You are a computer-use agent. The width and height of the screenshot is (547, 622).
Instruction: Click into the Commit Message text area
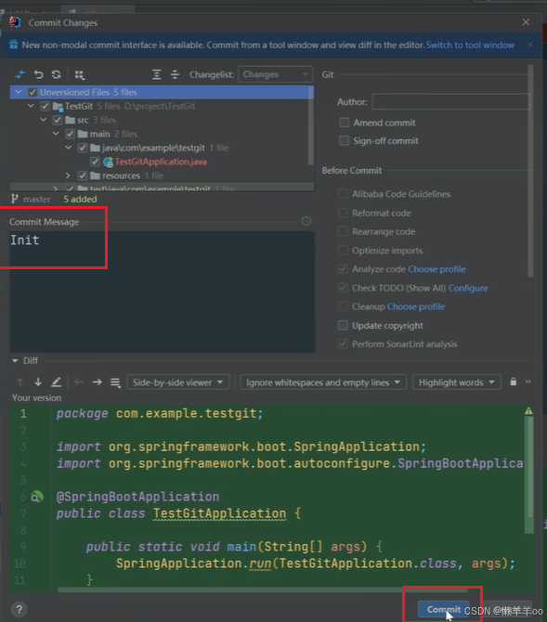pyautogui.click(x=162, y=292)
